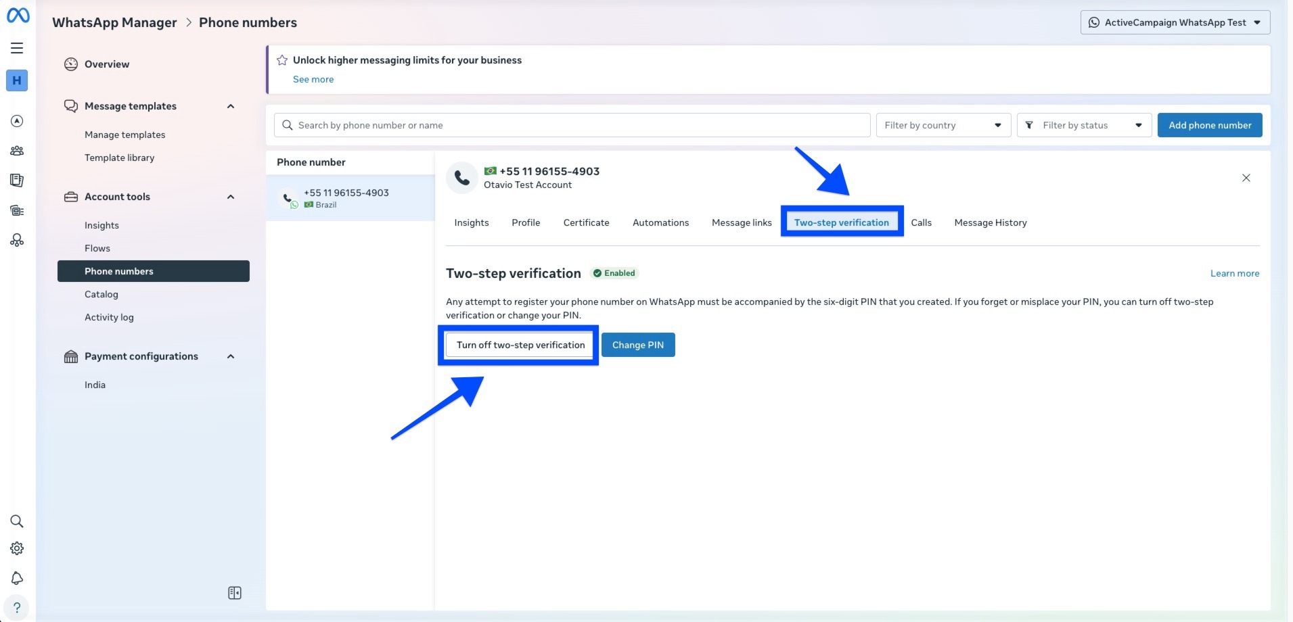Open settings gear icon in rail
Viewport: 1293px width, 622px height.
17,548
